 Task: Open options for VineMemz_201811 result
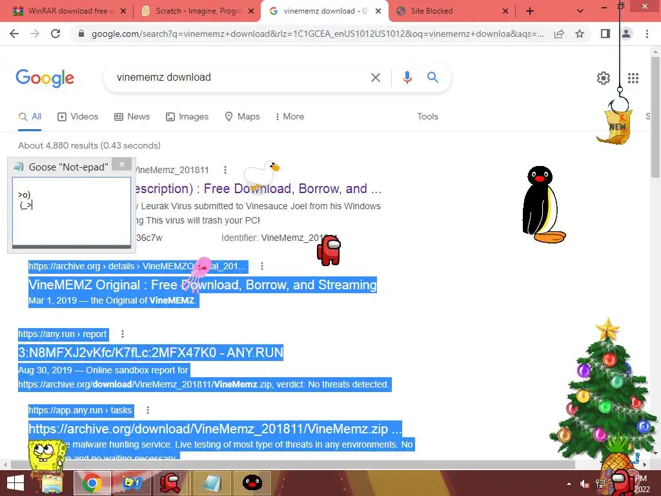click(x=225, y=170)
